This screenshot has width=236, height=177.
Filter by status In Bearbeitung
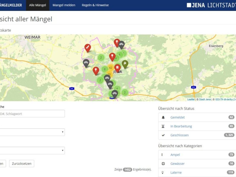pyautogui.click(x=181, y=126)
